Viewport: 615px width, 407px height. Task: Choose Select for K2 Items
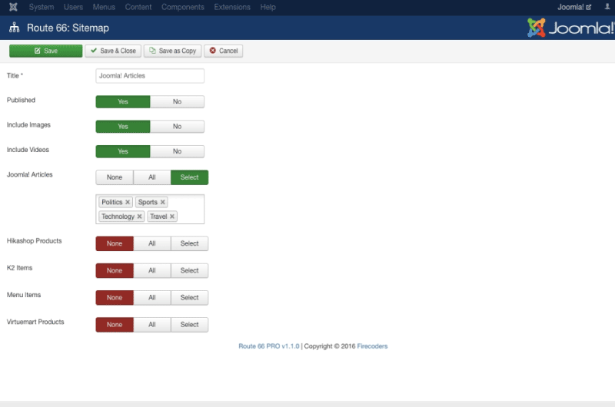click(x=189, y=270)
